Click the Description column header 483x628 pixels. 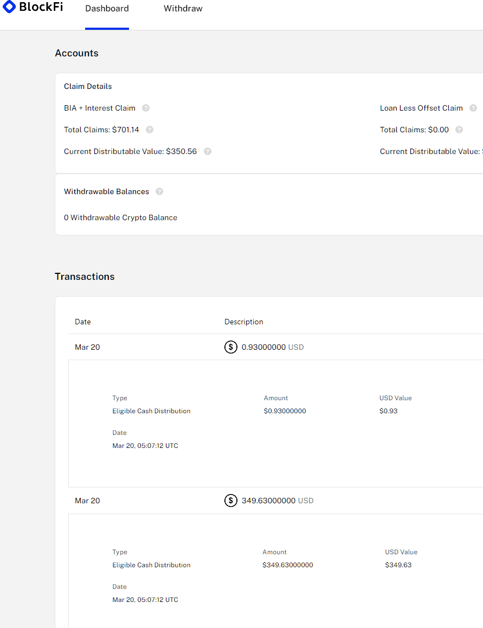tap(243, 322)
